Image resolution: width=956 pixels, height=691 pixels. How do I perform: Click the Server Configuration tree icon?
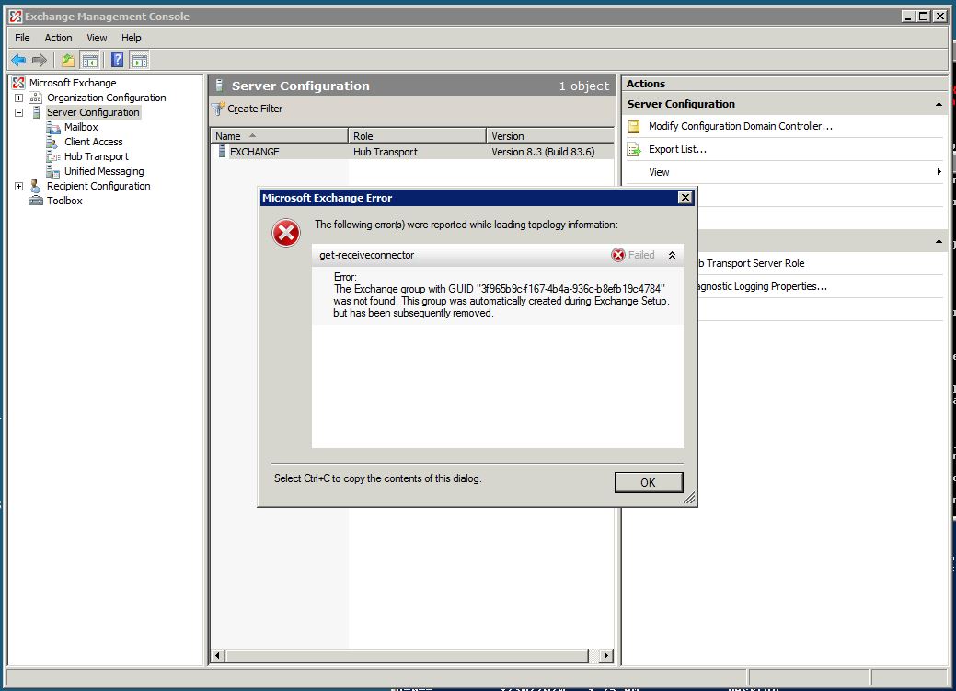coord(36,112)
